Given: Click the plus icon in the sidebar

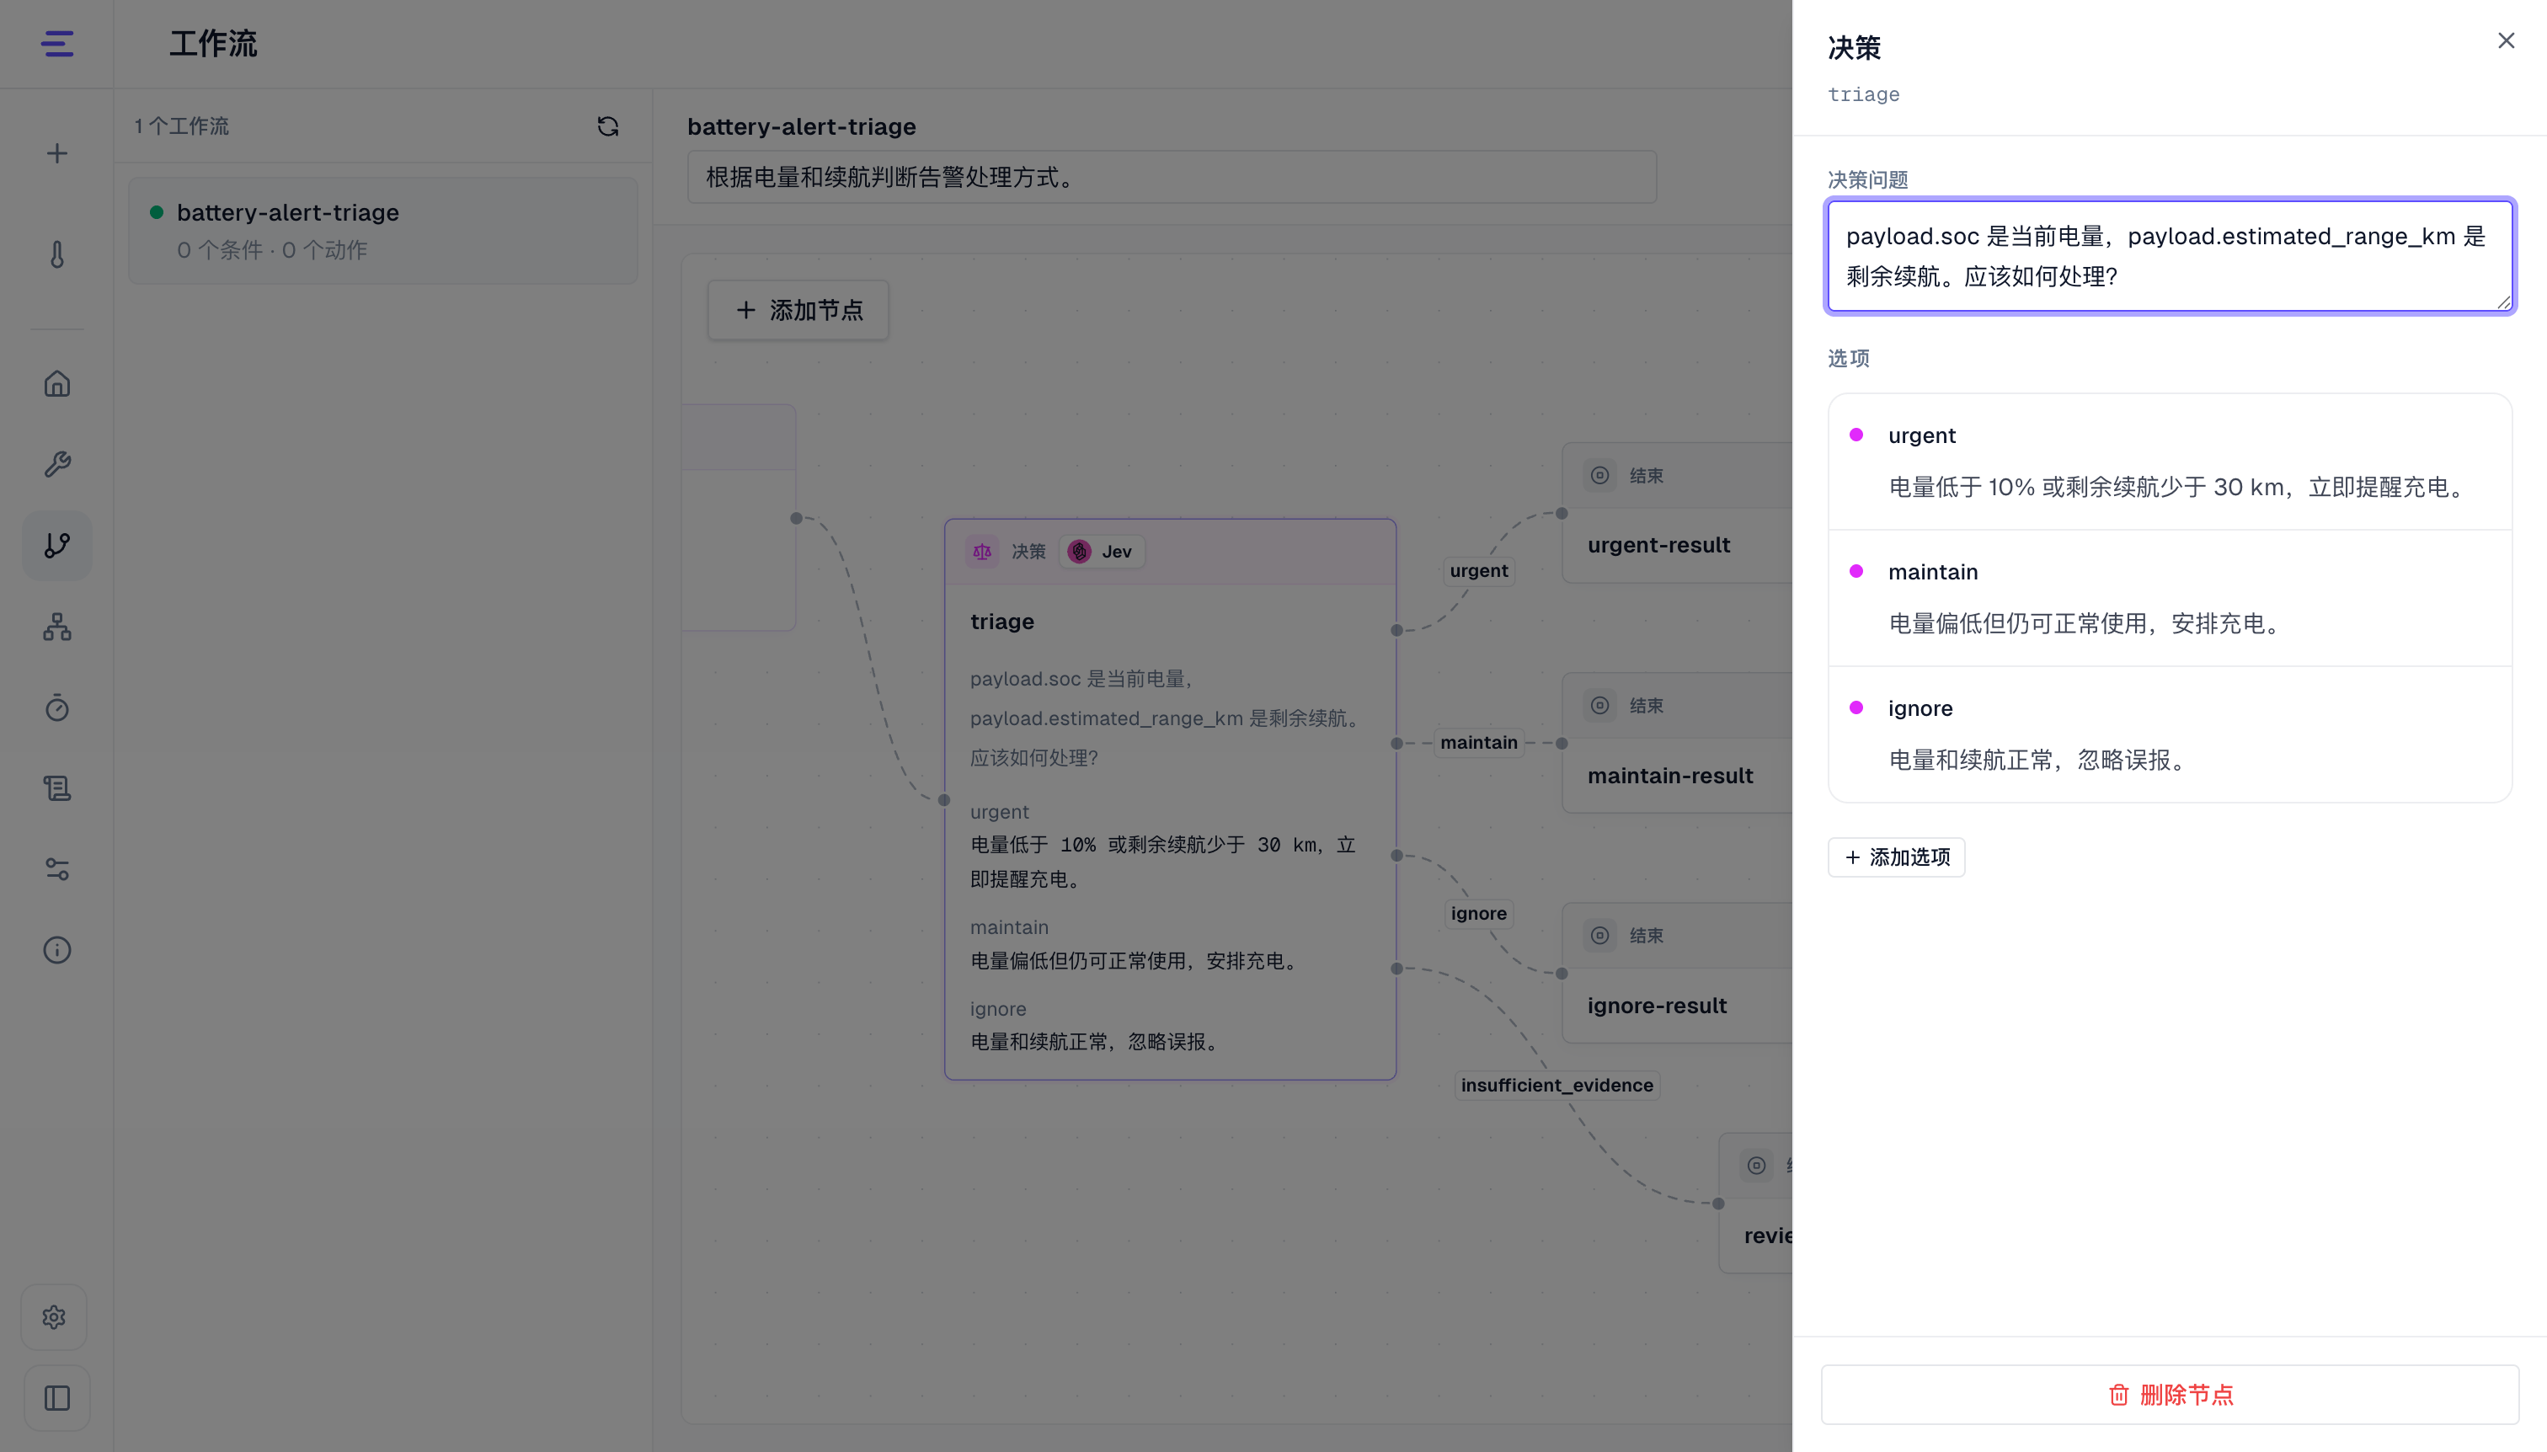Looking at the screenshot, I should [x=56, y=153].
